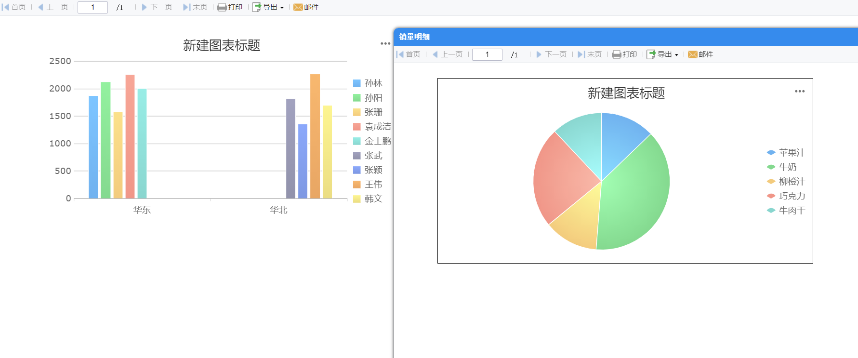The height and width of the screenshot is (358, 858).
Task: Go to first page in main toolbar
Action: 14,7
